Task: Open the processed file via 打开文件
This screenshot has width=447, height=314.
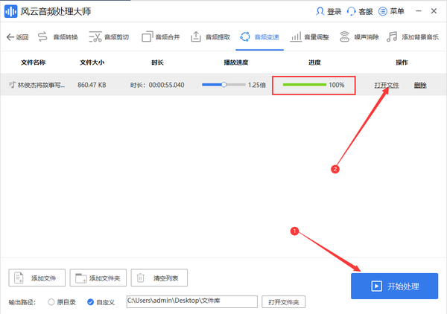Action: [x=387, y=85]
